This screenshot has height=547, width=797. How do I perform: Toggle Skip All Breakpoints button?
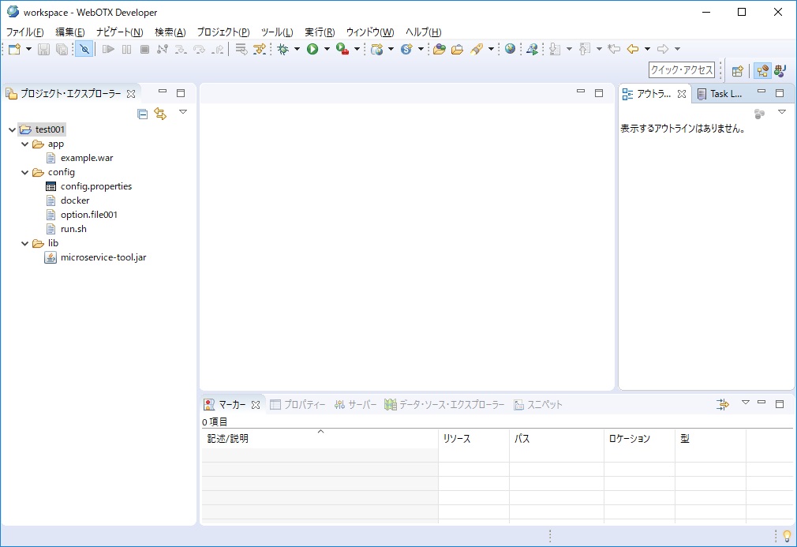84,49
